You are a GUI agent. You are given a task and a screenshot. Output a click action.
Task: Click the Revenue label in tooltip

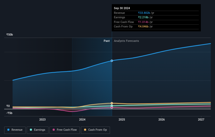[119, 13]
